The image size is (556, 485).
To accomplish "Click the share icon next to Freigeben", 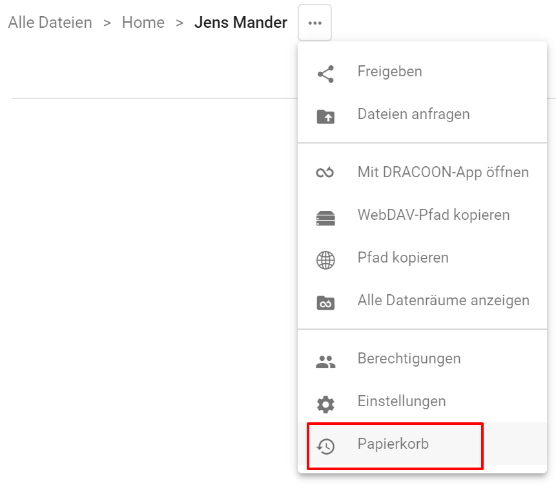I will coord(325,74).
